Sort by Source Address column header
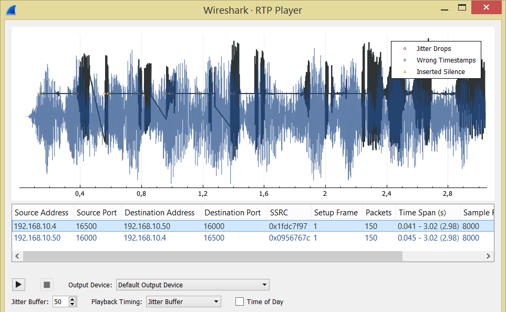 pyautogui.click(x=42, y=213)
